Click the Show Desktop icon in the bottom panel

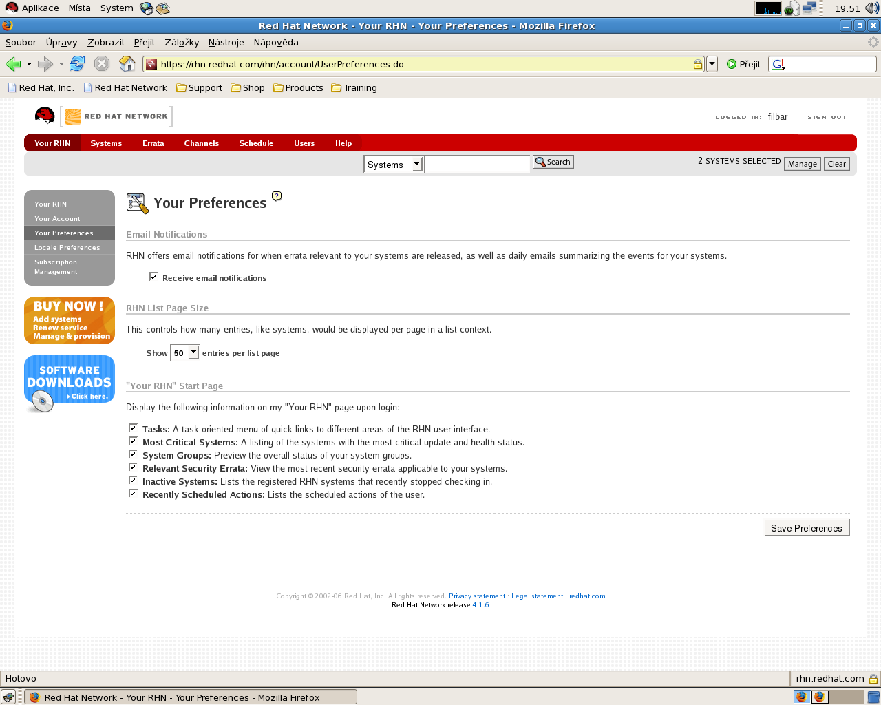[8, 697]
